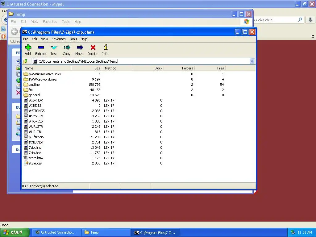The width and height of the screenshot is (316, 237).
Task: Open the File menu in 7-Zip
Action: pos(26,39)
